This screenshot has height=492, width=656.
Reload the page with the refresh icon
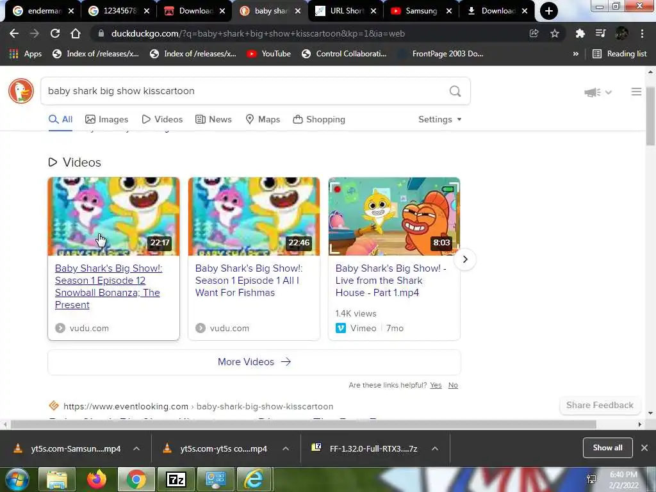click(x=55, y=33)
